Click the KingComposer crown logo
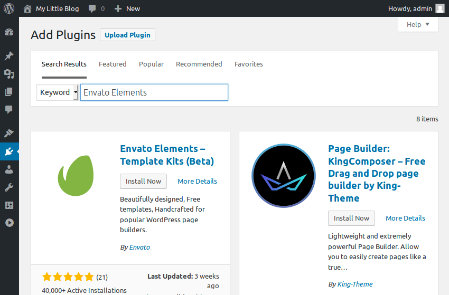The width and height of the screenshot is (449, 295). coord(284,175)
